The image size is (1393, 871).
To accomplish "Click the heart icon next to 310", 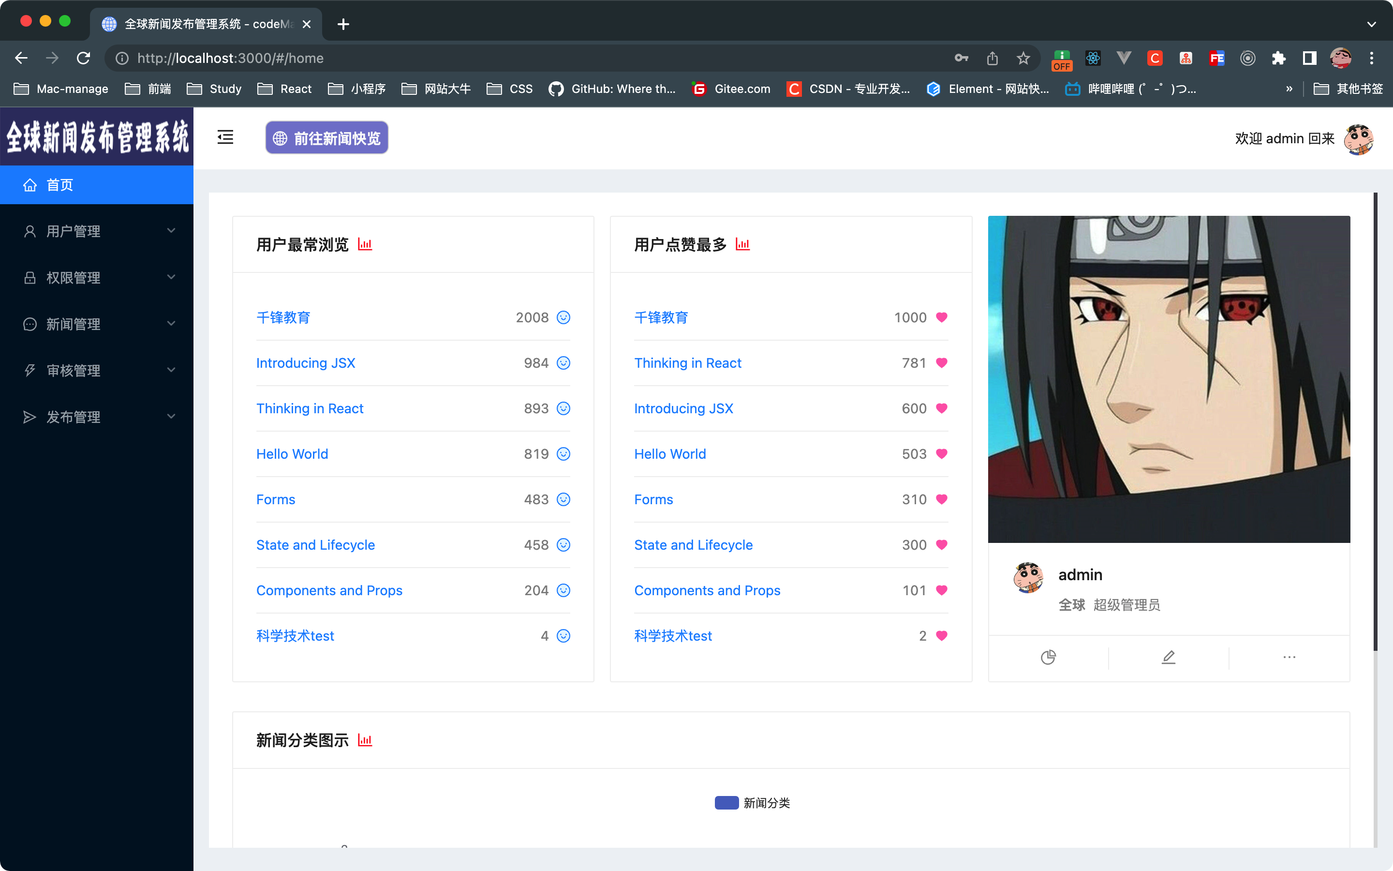I will coord(942,499).
